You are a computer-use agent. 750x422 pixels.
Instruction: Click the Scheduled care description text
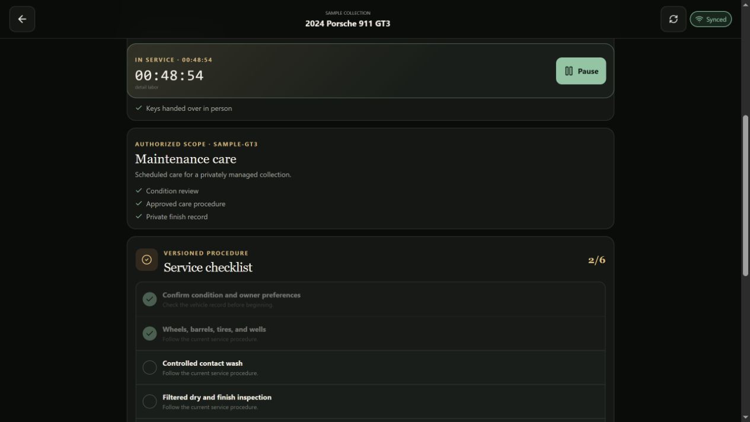213,175
